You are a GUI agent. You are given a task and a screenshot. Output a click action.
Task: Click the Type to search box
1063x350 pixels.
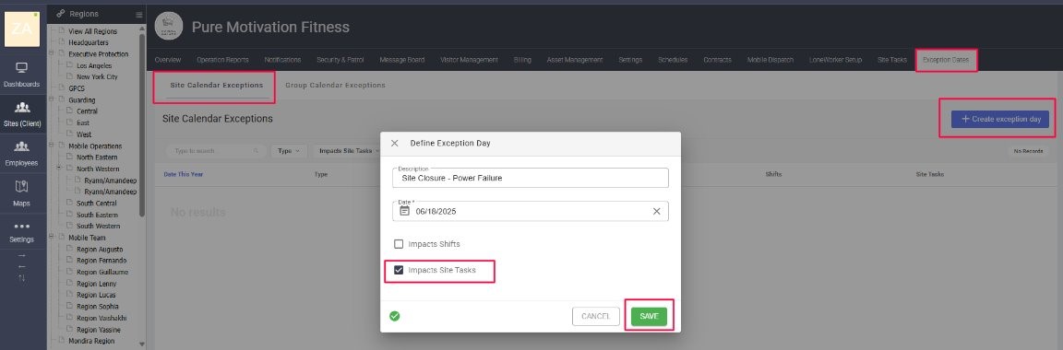[216, 151]
